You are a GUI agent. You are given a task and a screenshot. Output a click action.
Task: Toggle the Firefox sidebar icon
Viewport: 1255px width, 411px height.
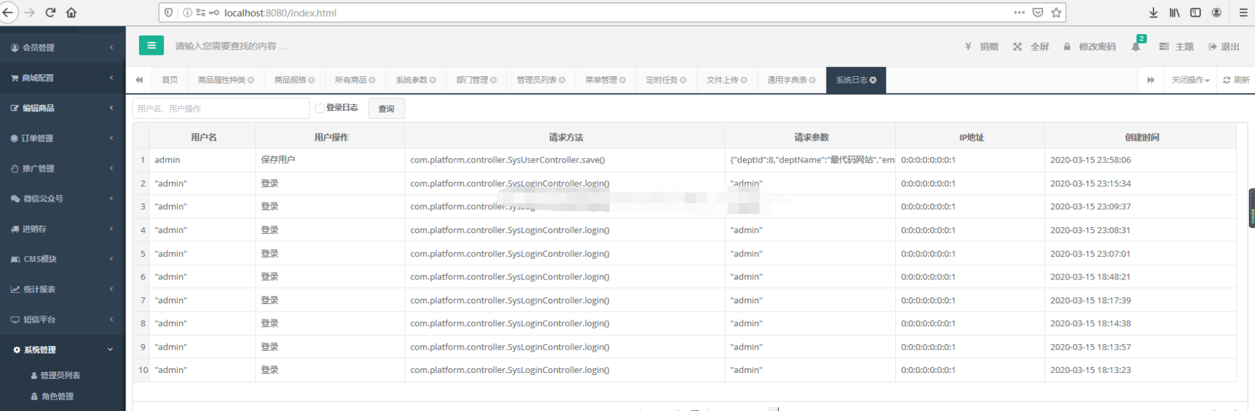point(1195,12)
